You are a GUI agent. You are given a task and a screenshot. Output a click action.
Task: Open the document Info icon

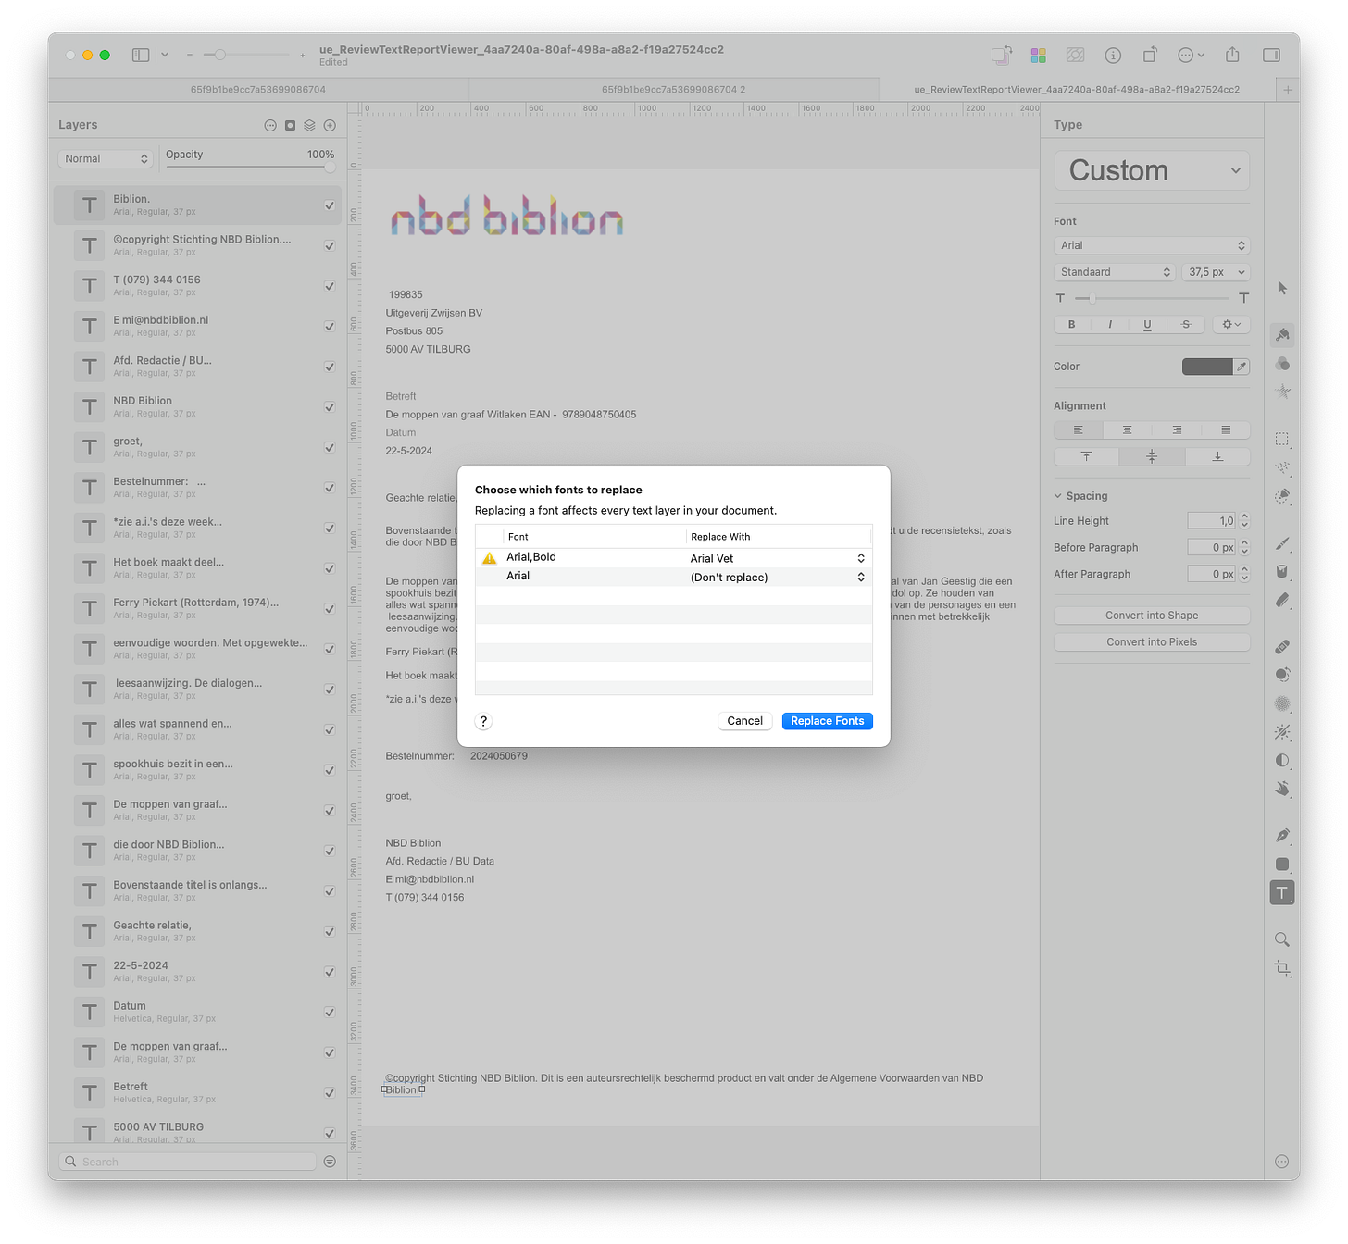(1113, 56)
